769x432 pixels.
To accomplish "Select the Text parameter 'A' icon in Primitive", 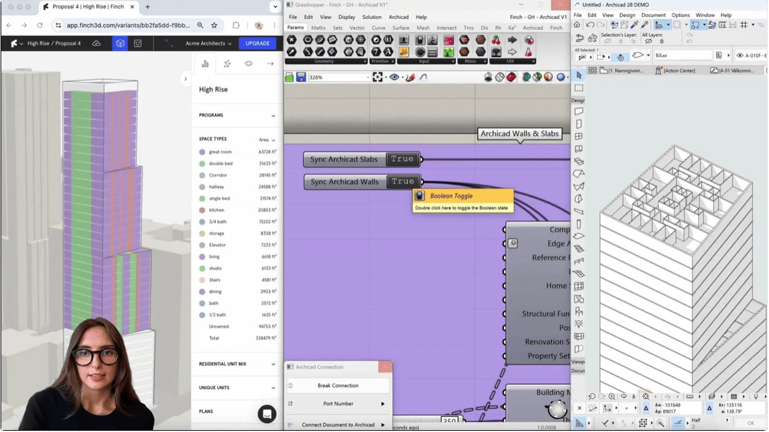I will (388, 52).
